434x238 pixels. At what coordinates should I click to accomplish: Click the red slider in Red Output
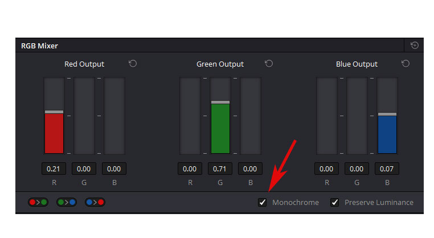pyautogui.click(x=54, y=116)
